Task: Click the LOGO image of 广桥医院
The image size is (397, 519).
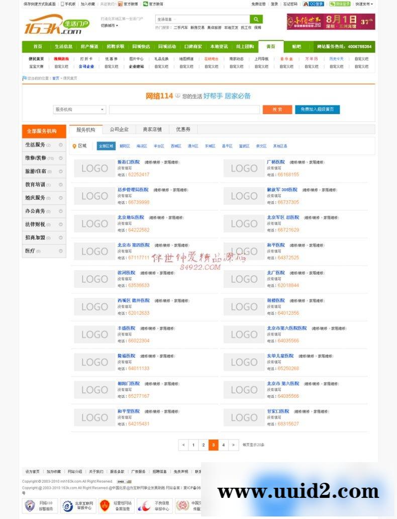Action: pos(244,168)
